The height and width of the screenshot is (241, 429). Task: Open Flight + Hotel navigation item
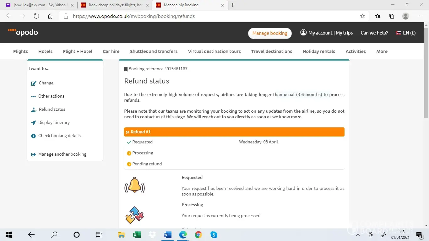(78, 51)
